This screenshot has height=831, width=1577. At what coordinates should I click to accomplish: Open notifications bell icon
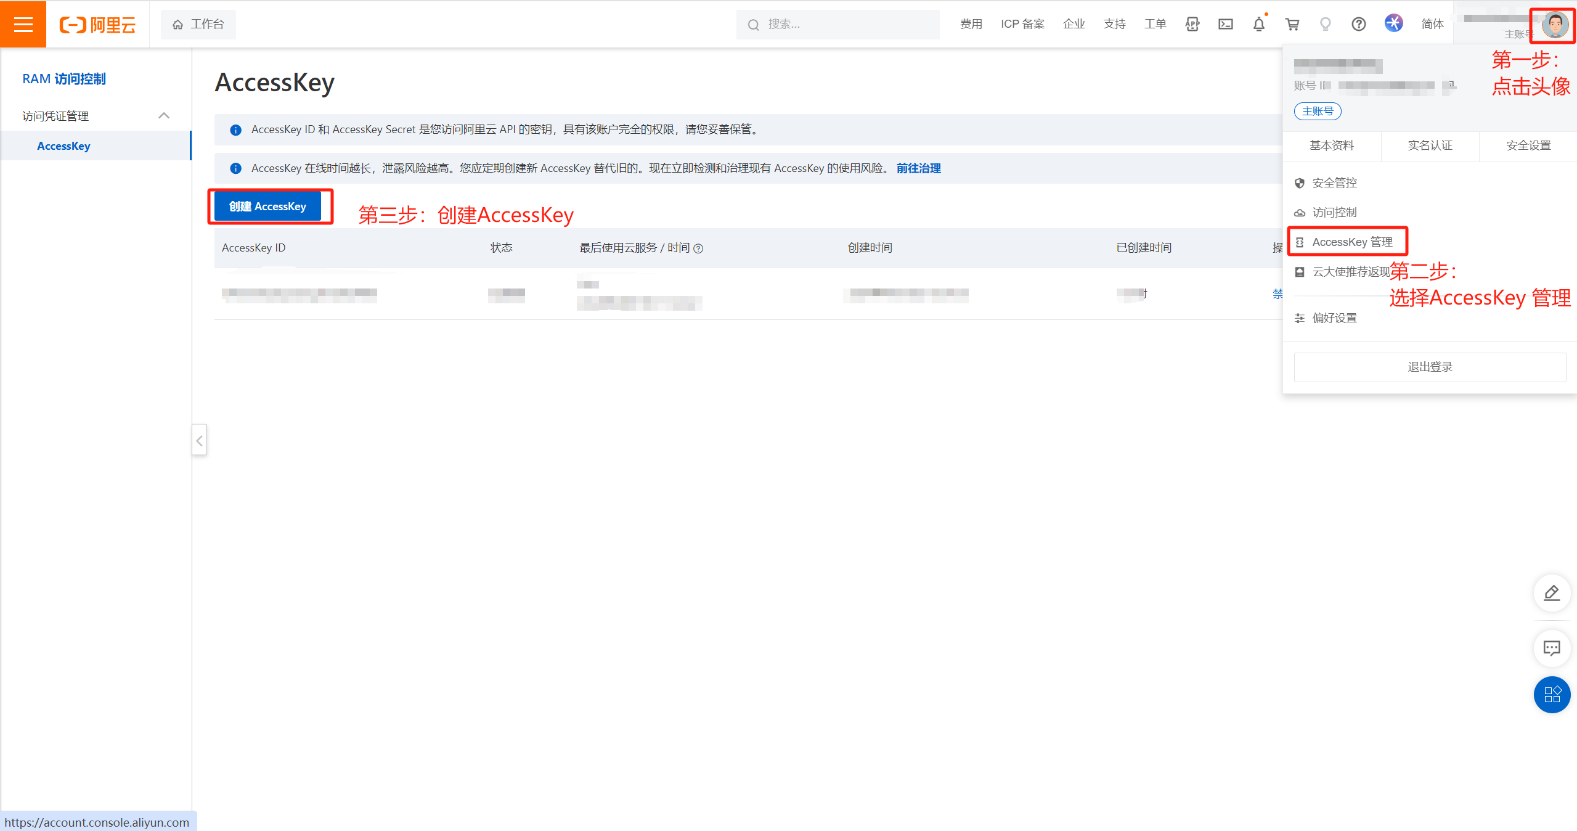point(1259,24)
